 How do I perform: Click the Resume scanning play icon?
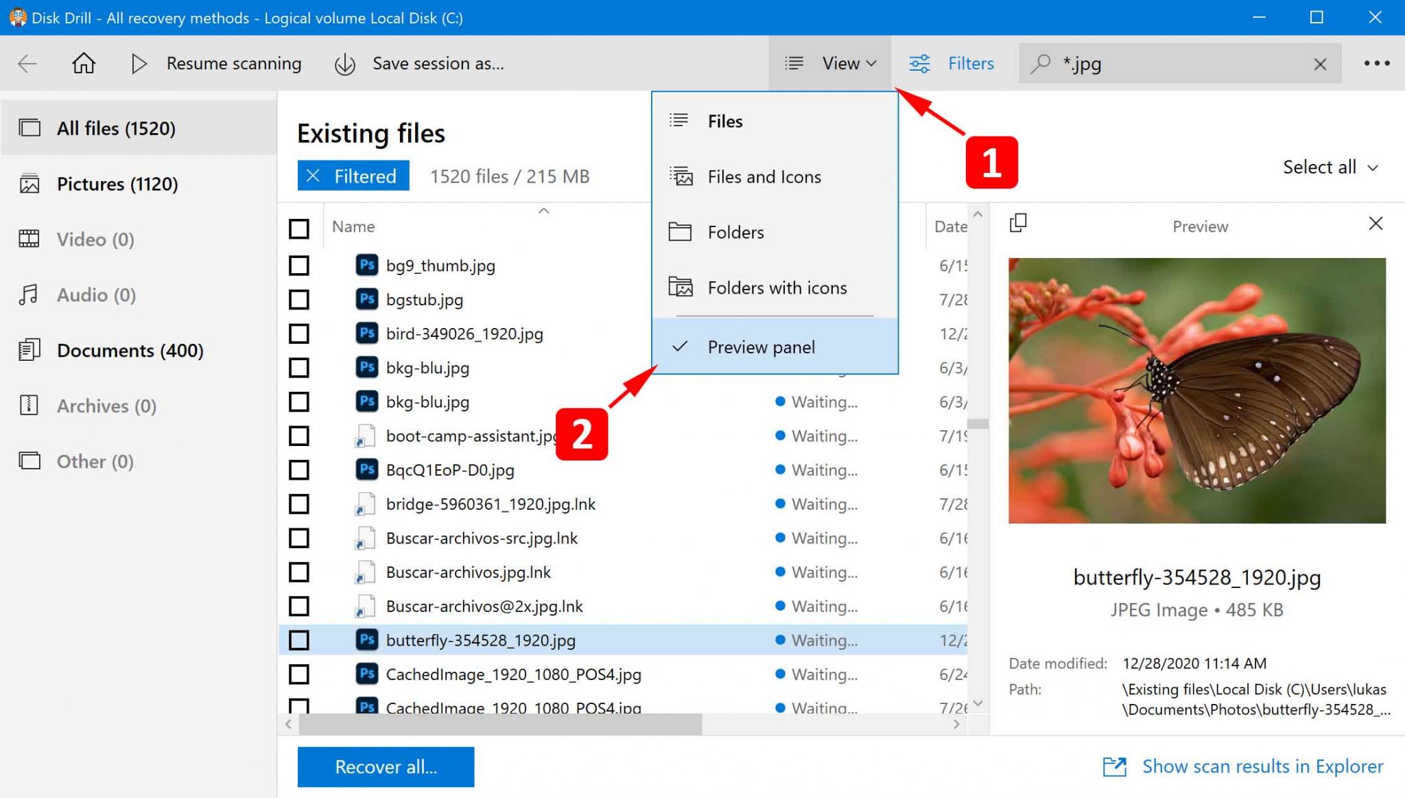click(x=139, y=63)
